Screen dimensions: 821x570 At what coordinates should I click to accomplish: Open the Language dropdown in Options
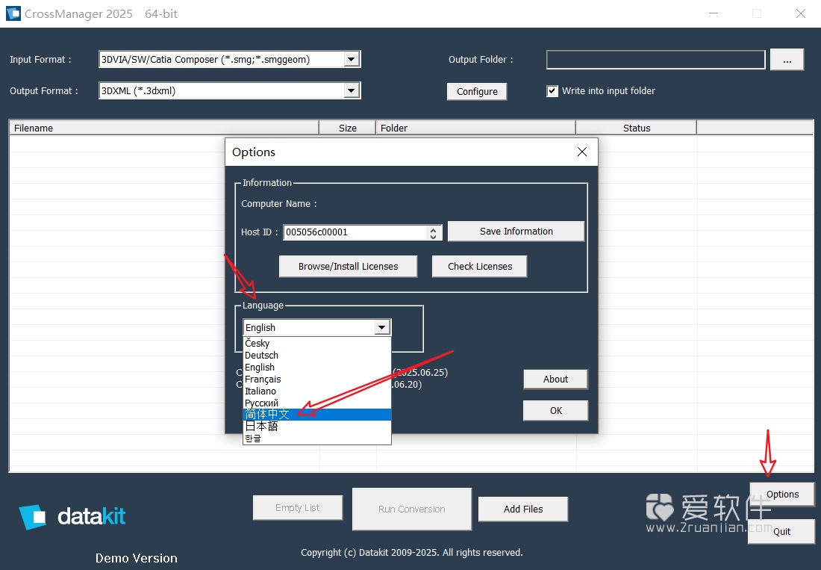(x=381, y=327)
